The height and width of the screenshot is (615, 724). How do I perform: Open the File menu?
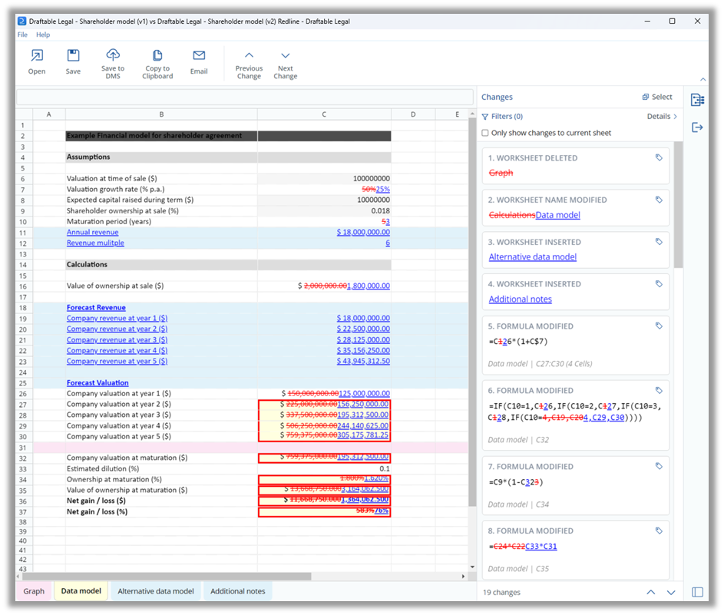pos(21,35)
